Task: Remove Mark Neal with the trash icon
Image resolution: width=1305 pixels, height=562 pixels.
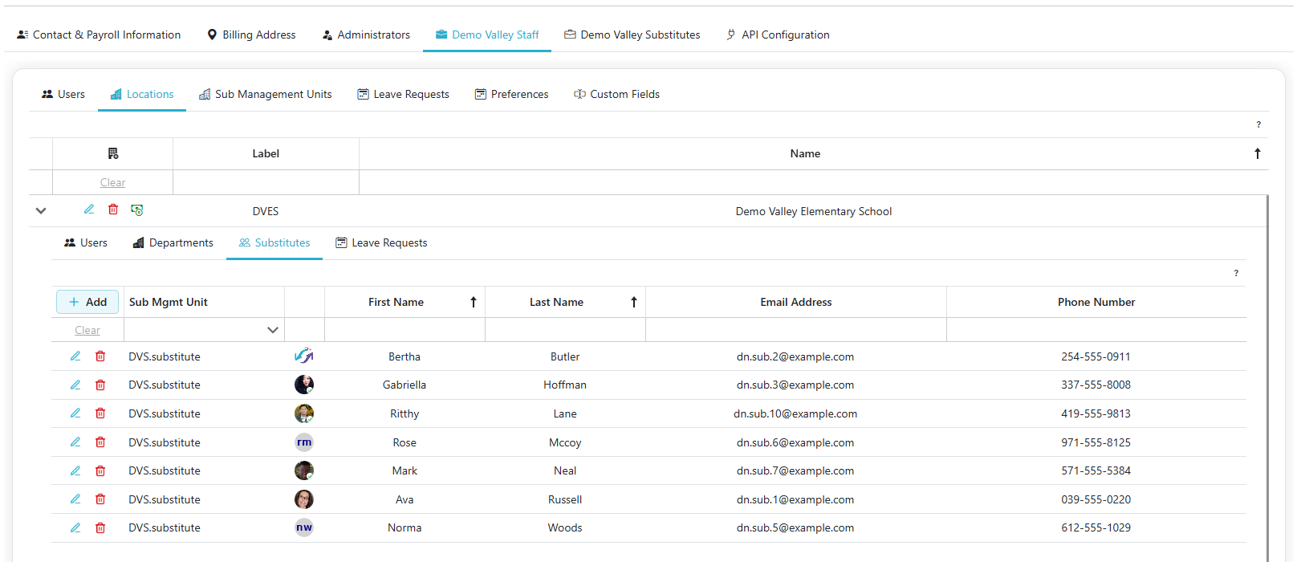Action: click(x=100, y=471)
